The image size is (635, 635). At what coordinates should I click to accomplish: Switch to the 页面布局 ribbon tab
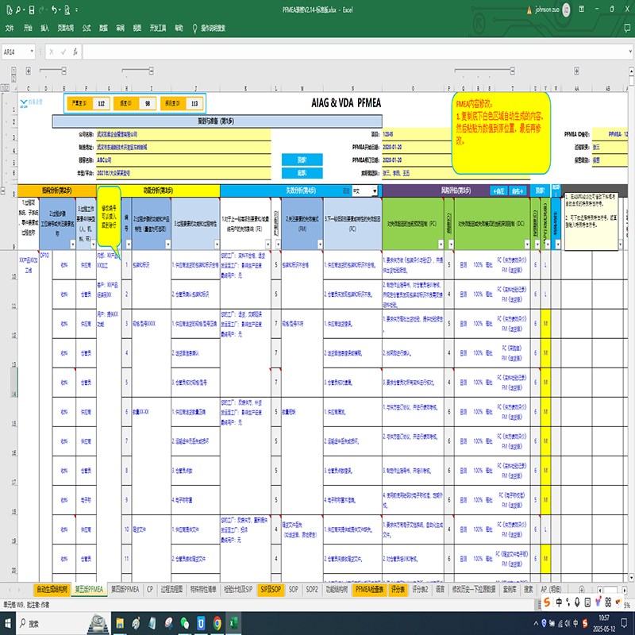66,28
